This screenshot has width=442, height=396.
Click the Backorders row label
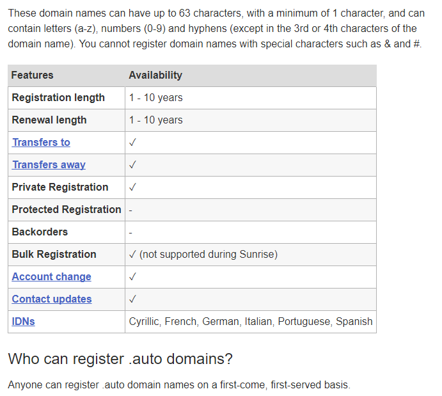(40, 232)
